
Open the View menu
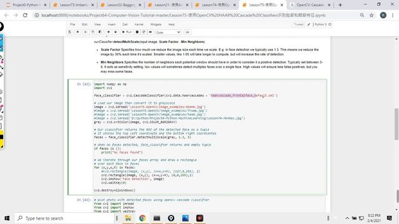tap(97, 24)
